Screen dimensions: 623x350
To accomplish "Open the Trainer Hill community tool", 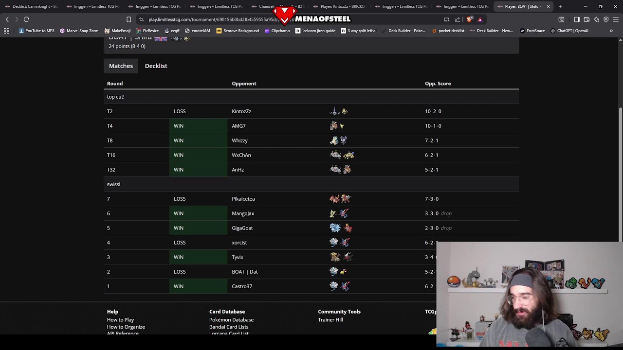I will click(x=330, y=320).
